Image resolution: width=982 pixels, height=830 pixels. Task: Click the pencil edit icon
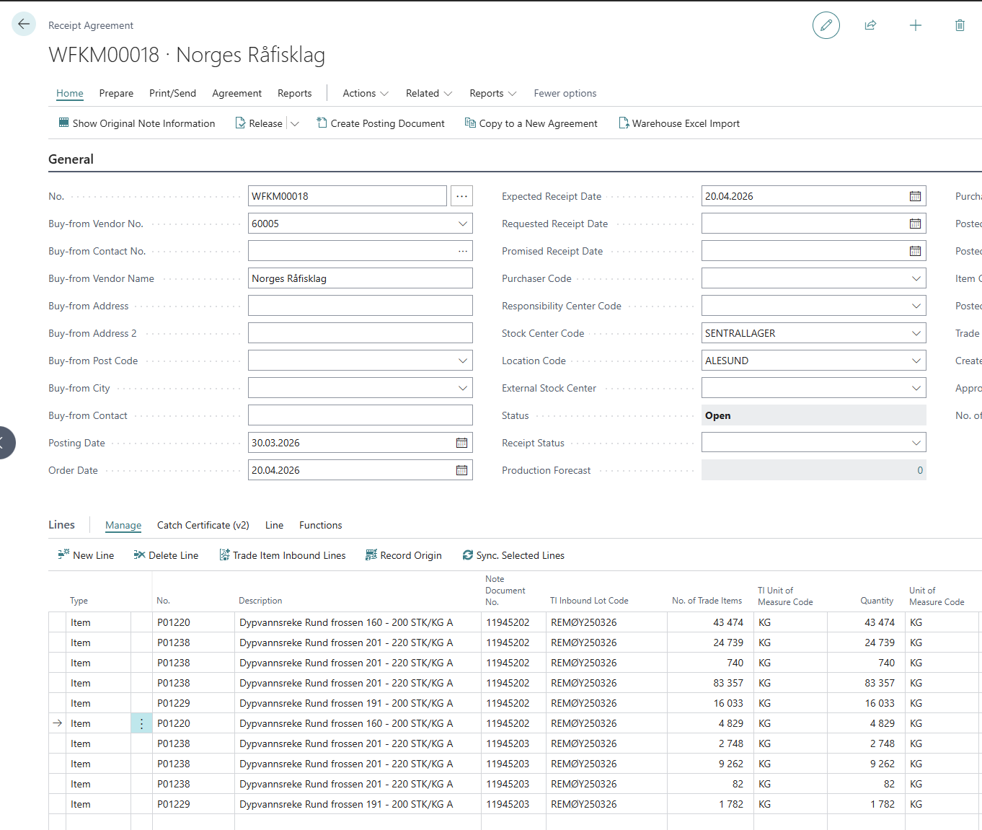click(x=826, y=25)
